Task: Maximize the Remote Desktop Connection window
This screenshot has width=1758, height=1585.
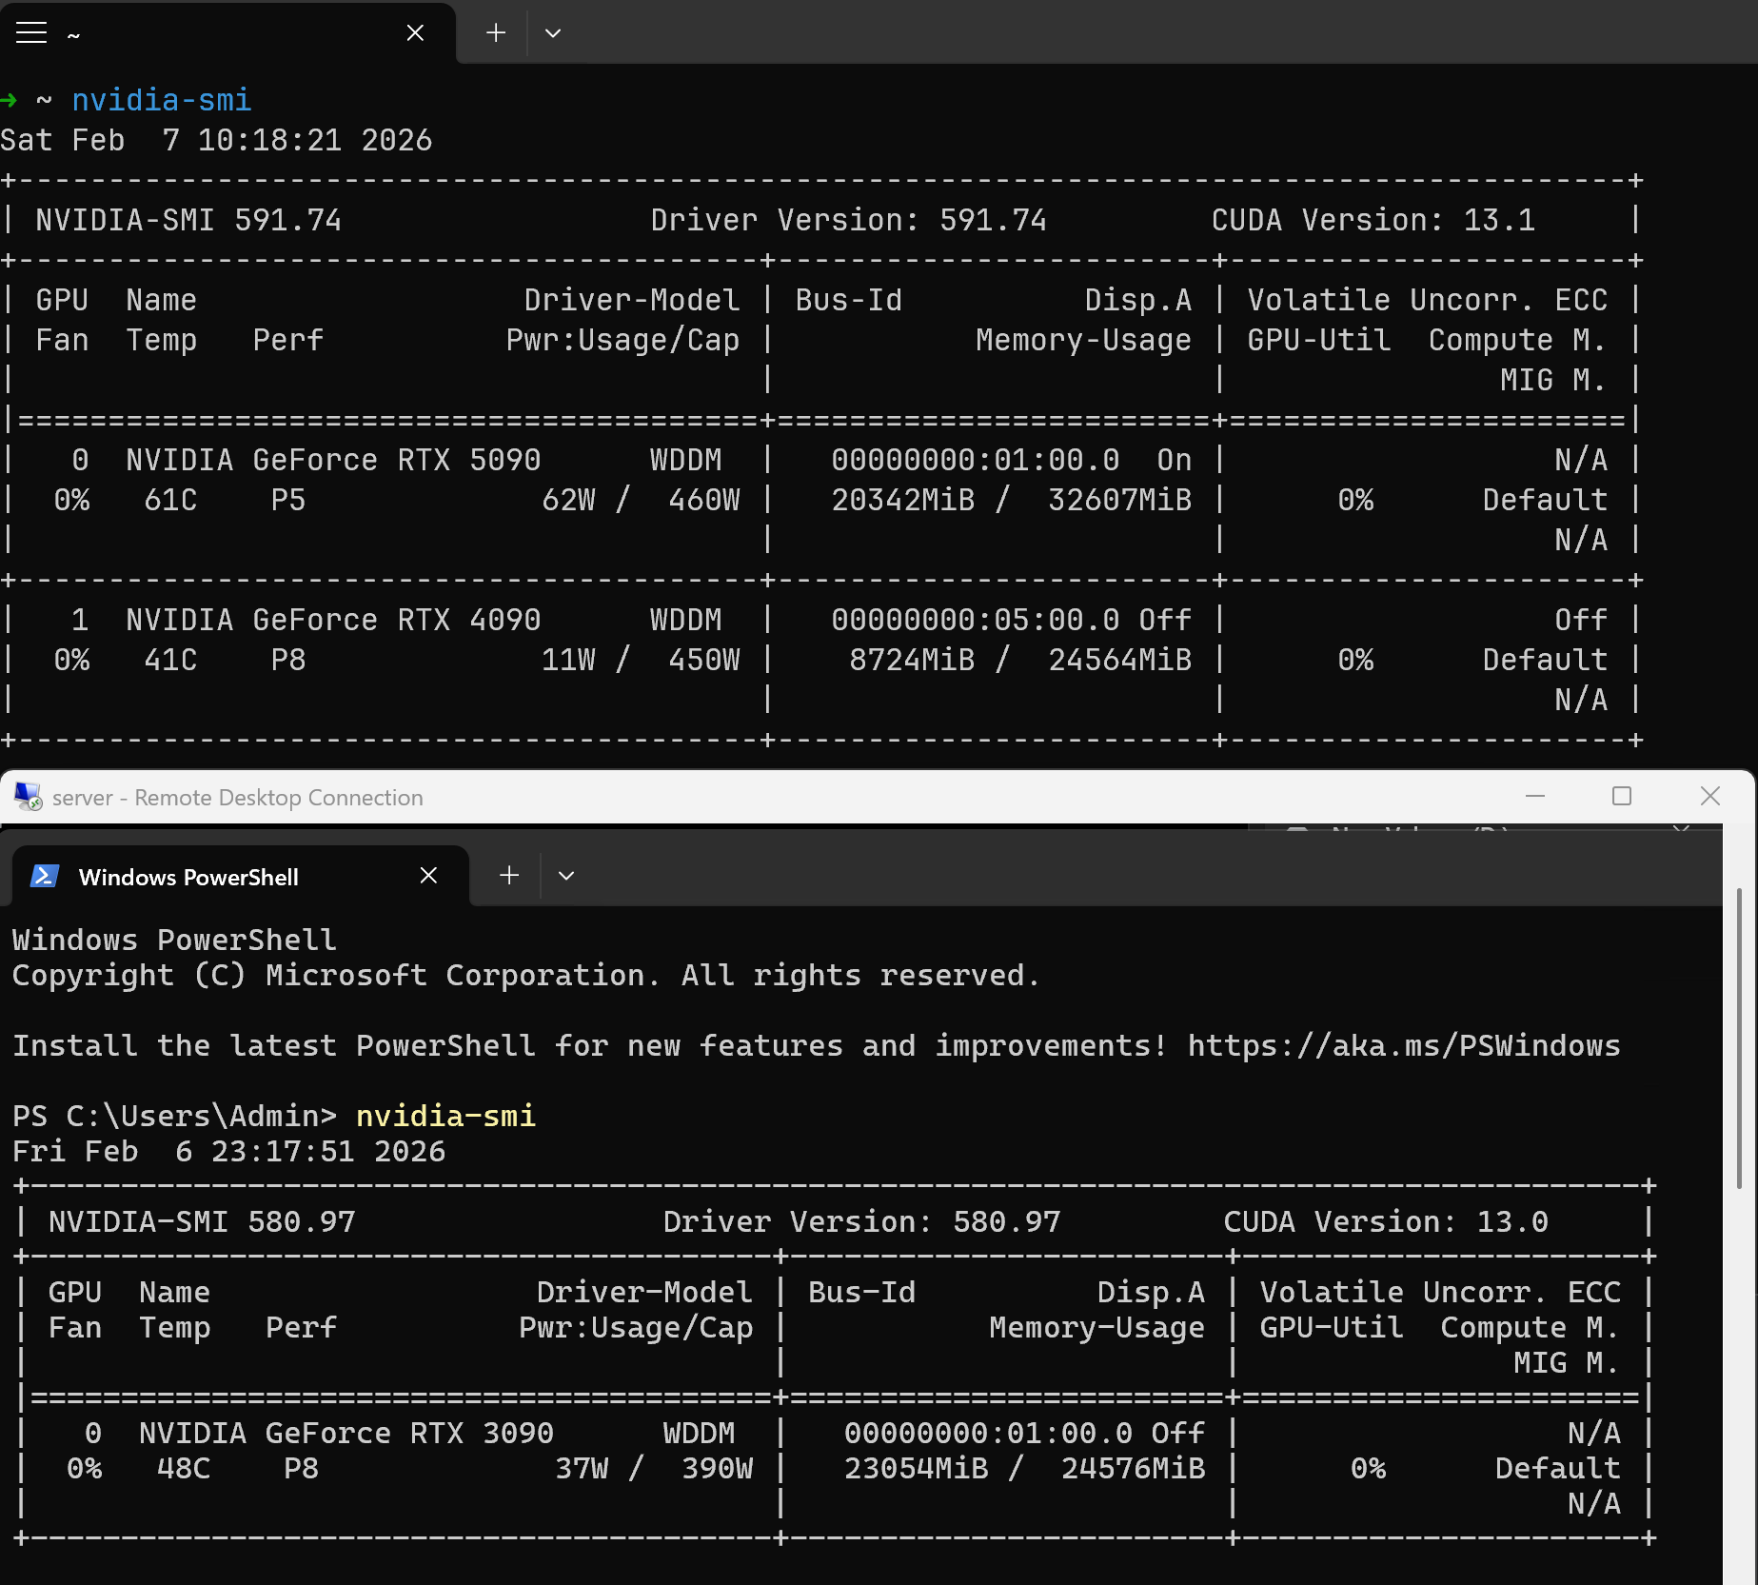Action: coord(1622,796)
